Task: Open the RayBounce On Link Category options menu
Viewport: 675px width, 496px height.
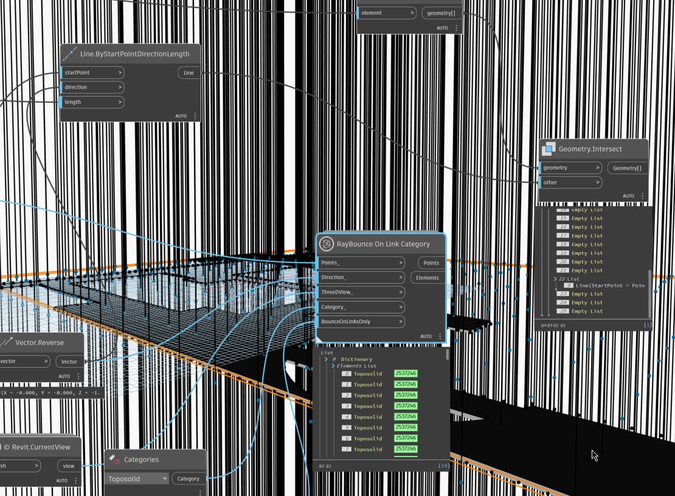Action: pyautogui.click(x=440, y=336)
